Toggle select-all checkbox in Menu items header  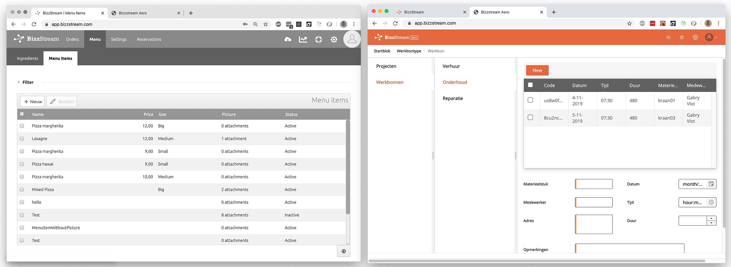[x=22, y=114]
